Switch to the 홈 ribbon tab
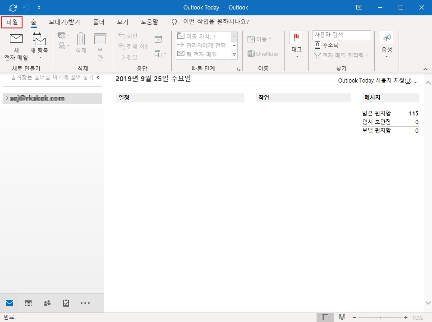This screenshot has width=432, height=322. pos(33,22)
